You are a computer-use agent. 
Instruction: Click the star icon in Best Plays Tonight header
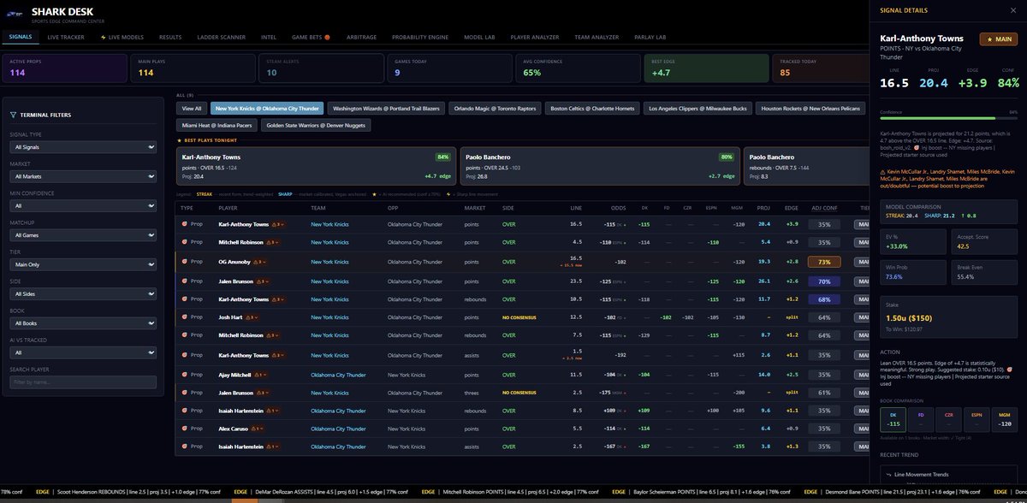(x=179, y=139)
